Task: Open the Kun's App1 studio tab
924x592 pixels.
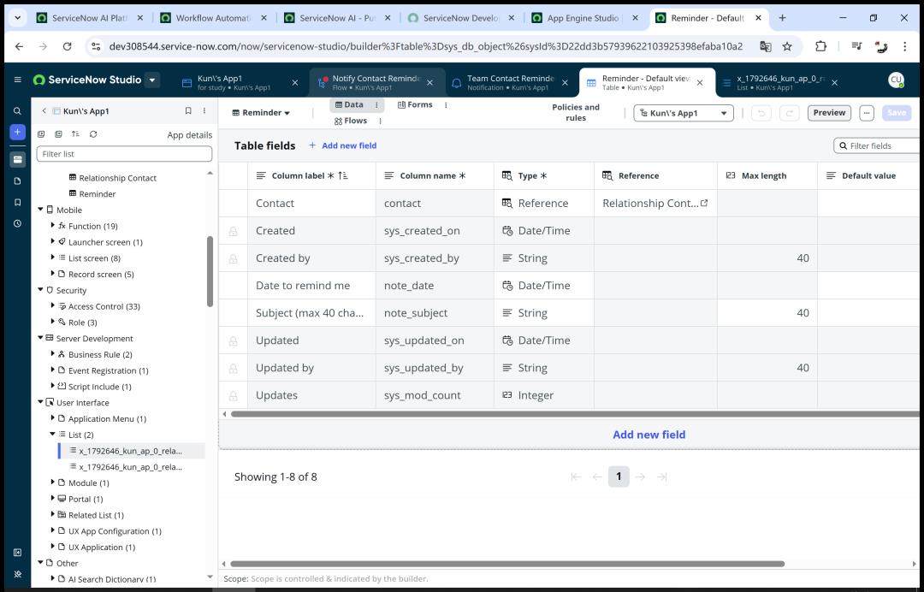Action: 233,82
